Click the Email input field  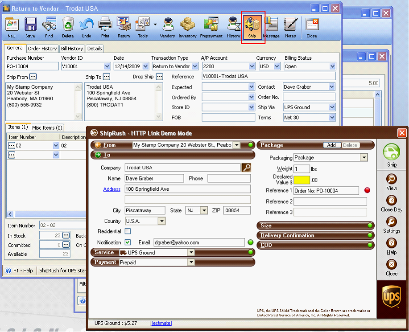click(x=199, y=242)
